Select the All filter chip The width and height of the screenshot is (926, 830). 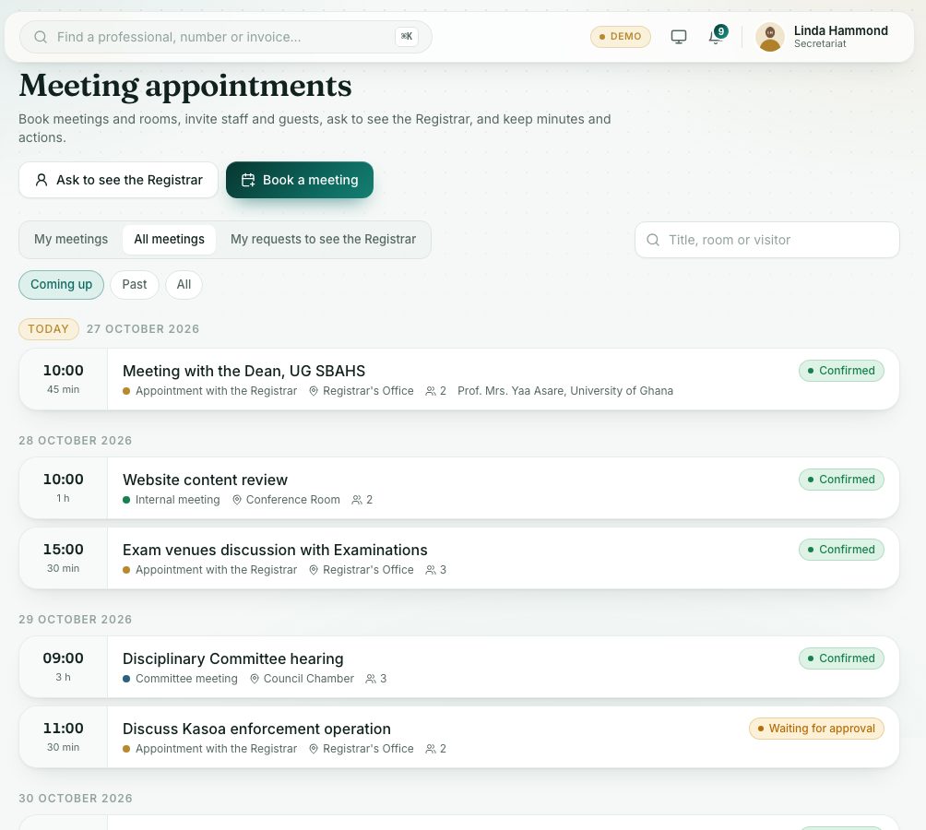184,285
